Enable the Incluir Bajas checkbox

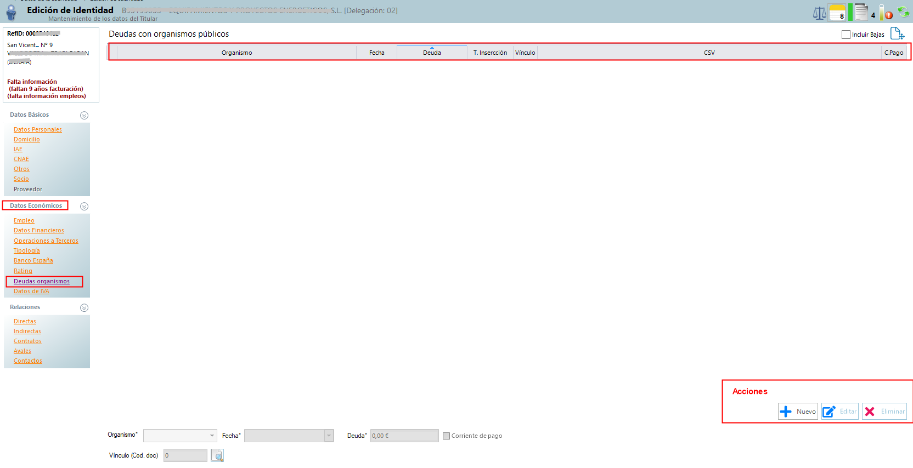coord(846,35)
